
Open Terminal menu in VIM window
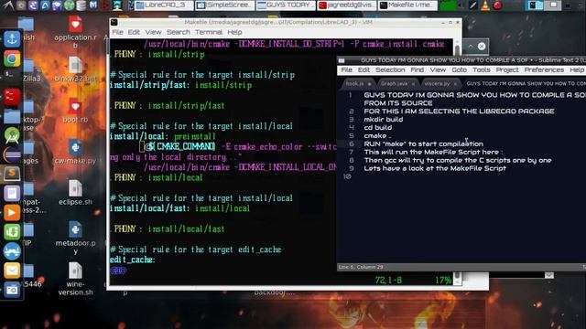tap(209, 32)
